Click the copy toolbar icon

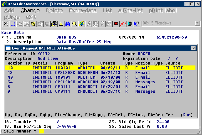[20, 24]
